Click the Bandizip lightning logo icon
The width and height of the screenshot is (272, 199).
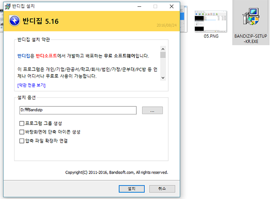(15, 21)
